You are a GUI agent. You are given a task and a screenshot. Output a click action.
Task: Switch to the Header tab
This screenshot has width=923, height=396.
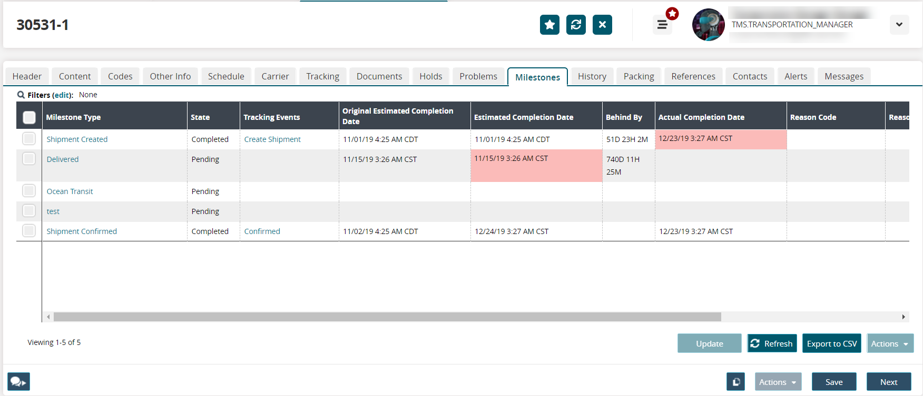tap(27, 76)
